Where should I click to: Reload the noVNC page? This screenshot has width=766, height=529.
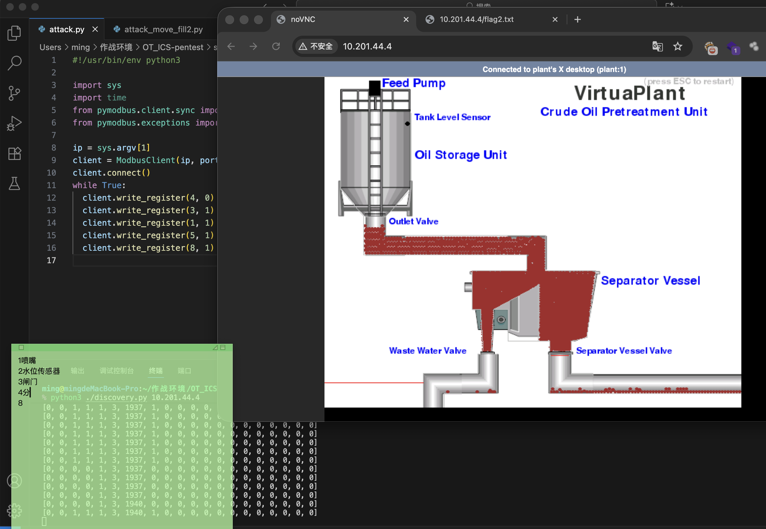276,46
